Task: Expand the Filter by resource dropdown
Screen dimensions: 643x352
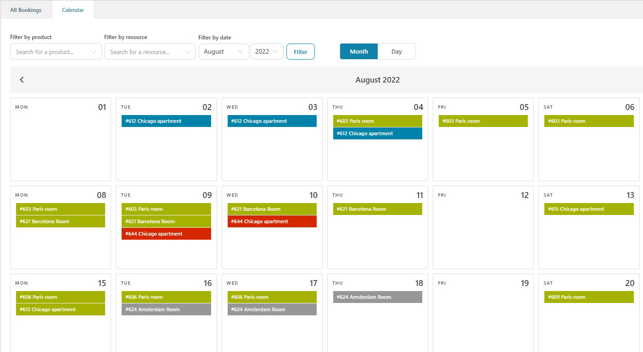Action: [150, 52]
